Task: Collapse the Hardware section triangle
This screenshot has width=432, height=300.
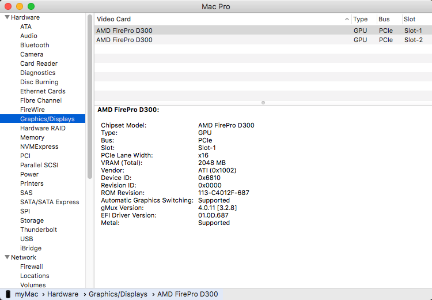Action: [x=7, y=17]
